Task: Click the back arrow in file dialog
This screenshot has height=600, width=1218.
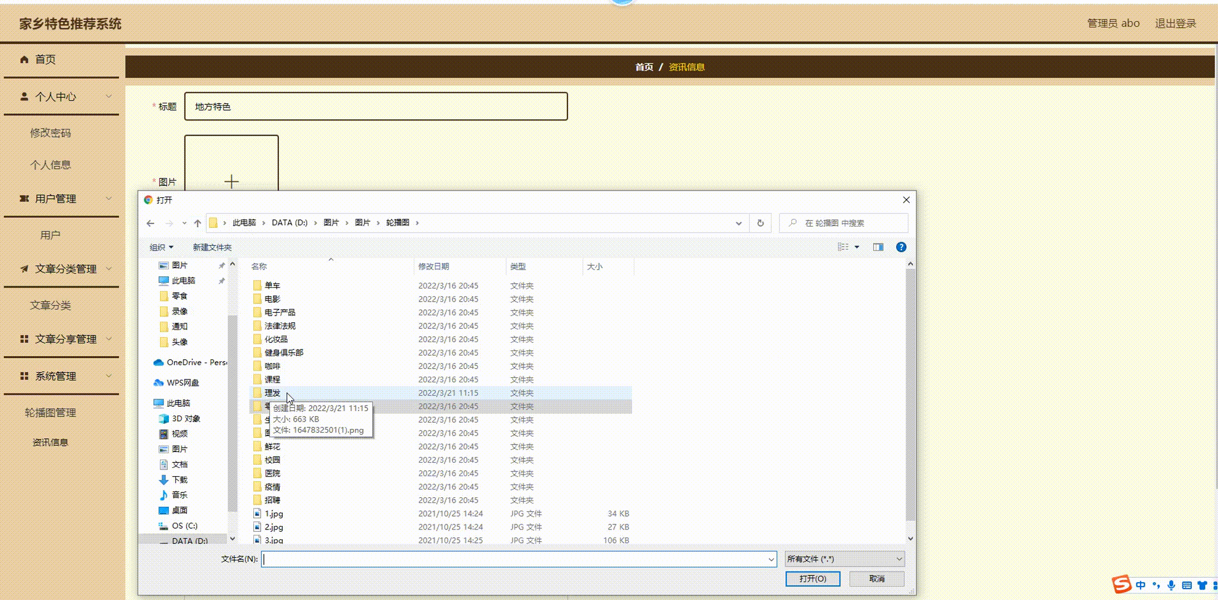Action: click(x=151, y=223)
